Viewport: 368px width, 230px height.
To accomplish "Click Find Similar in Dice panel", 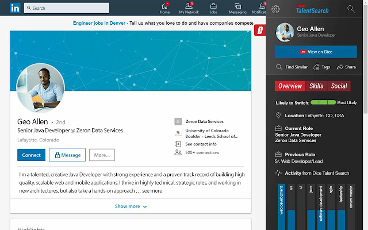I will tap(292, 67).
